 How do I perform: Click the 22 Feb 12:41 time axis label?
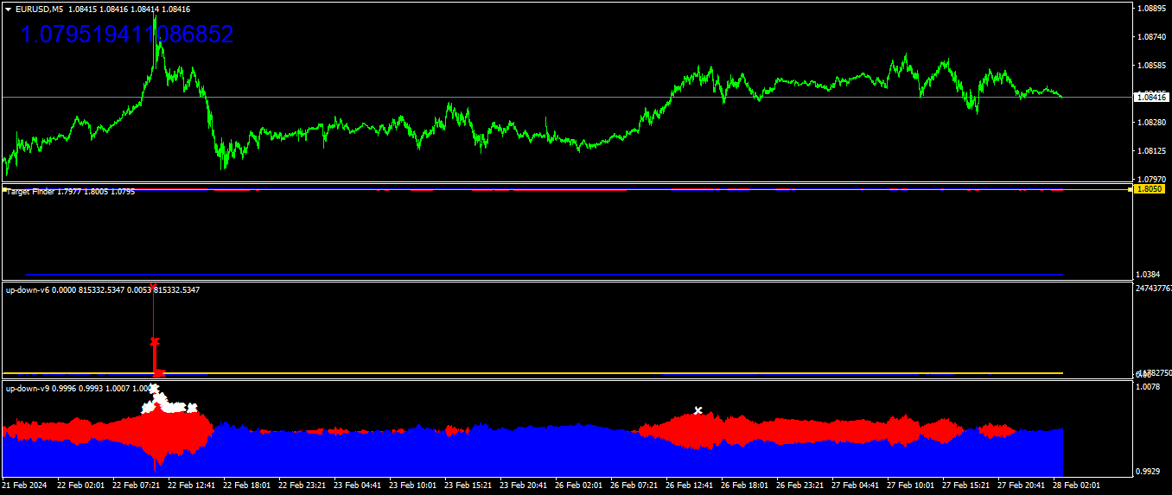pos(191,485)
